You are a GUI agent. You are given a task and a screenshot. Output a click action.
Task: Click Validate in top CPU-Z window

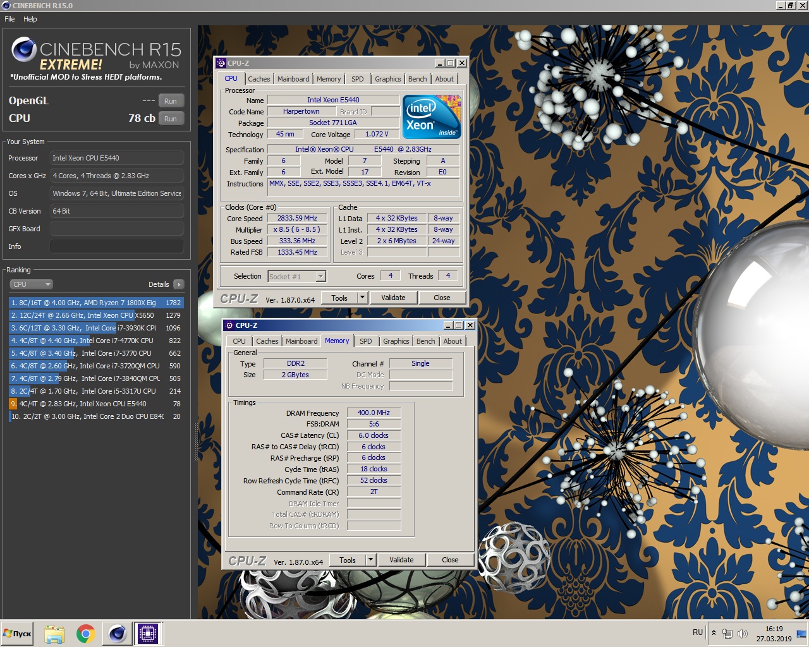393,298
